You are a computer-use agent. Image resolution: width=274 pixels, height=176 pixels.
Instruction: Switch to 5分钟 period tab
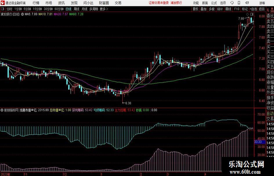point(27,9)
